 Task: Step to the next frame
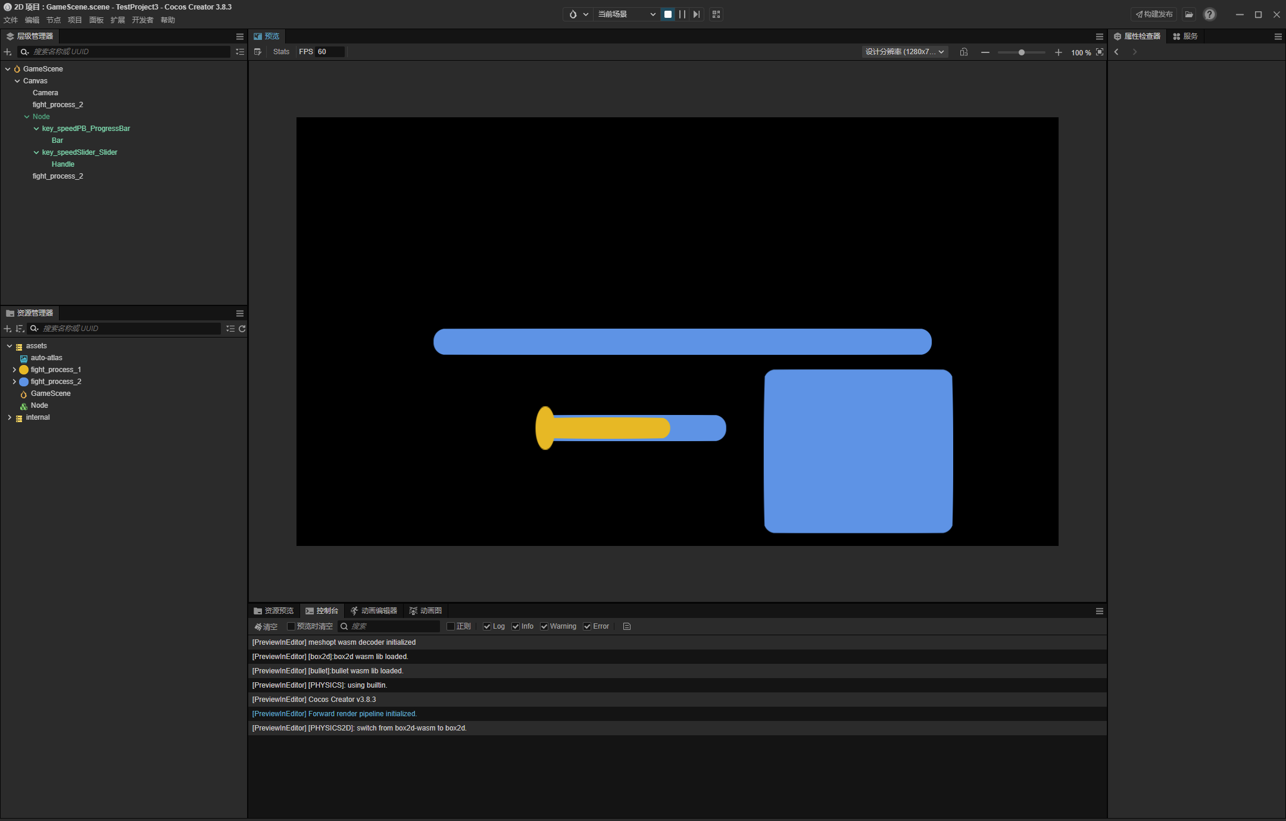coord(696,14)
